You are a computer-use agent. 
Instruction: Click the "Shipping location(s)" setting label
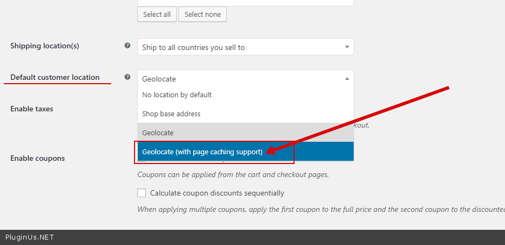click(x=44, y=46)
